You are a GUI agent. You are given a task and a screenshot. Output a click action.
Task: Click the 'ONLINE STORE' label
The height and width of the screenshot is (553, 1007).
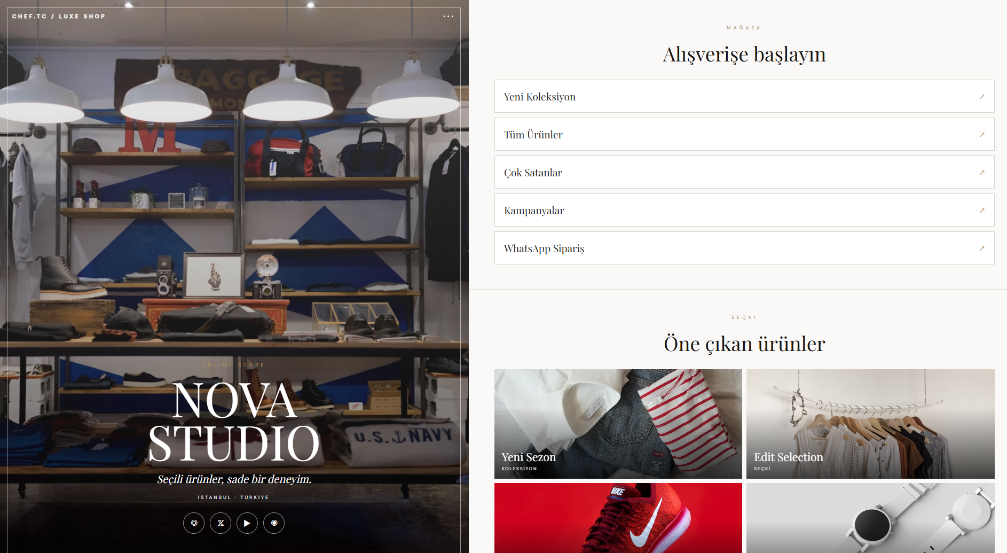click(233, 365)
